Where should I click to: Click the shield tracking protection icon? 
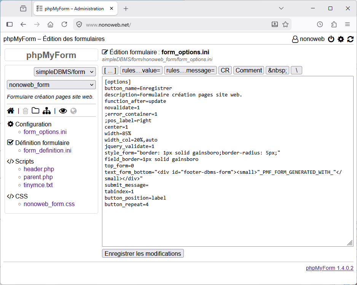coord(79,25)
